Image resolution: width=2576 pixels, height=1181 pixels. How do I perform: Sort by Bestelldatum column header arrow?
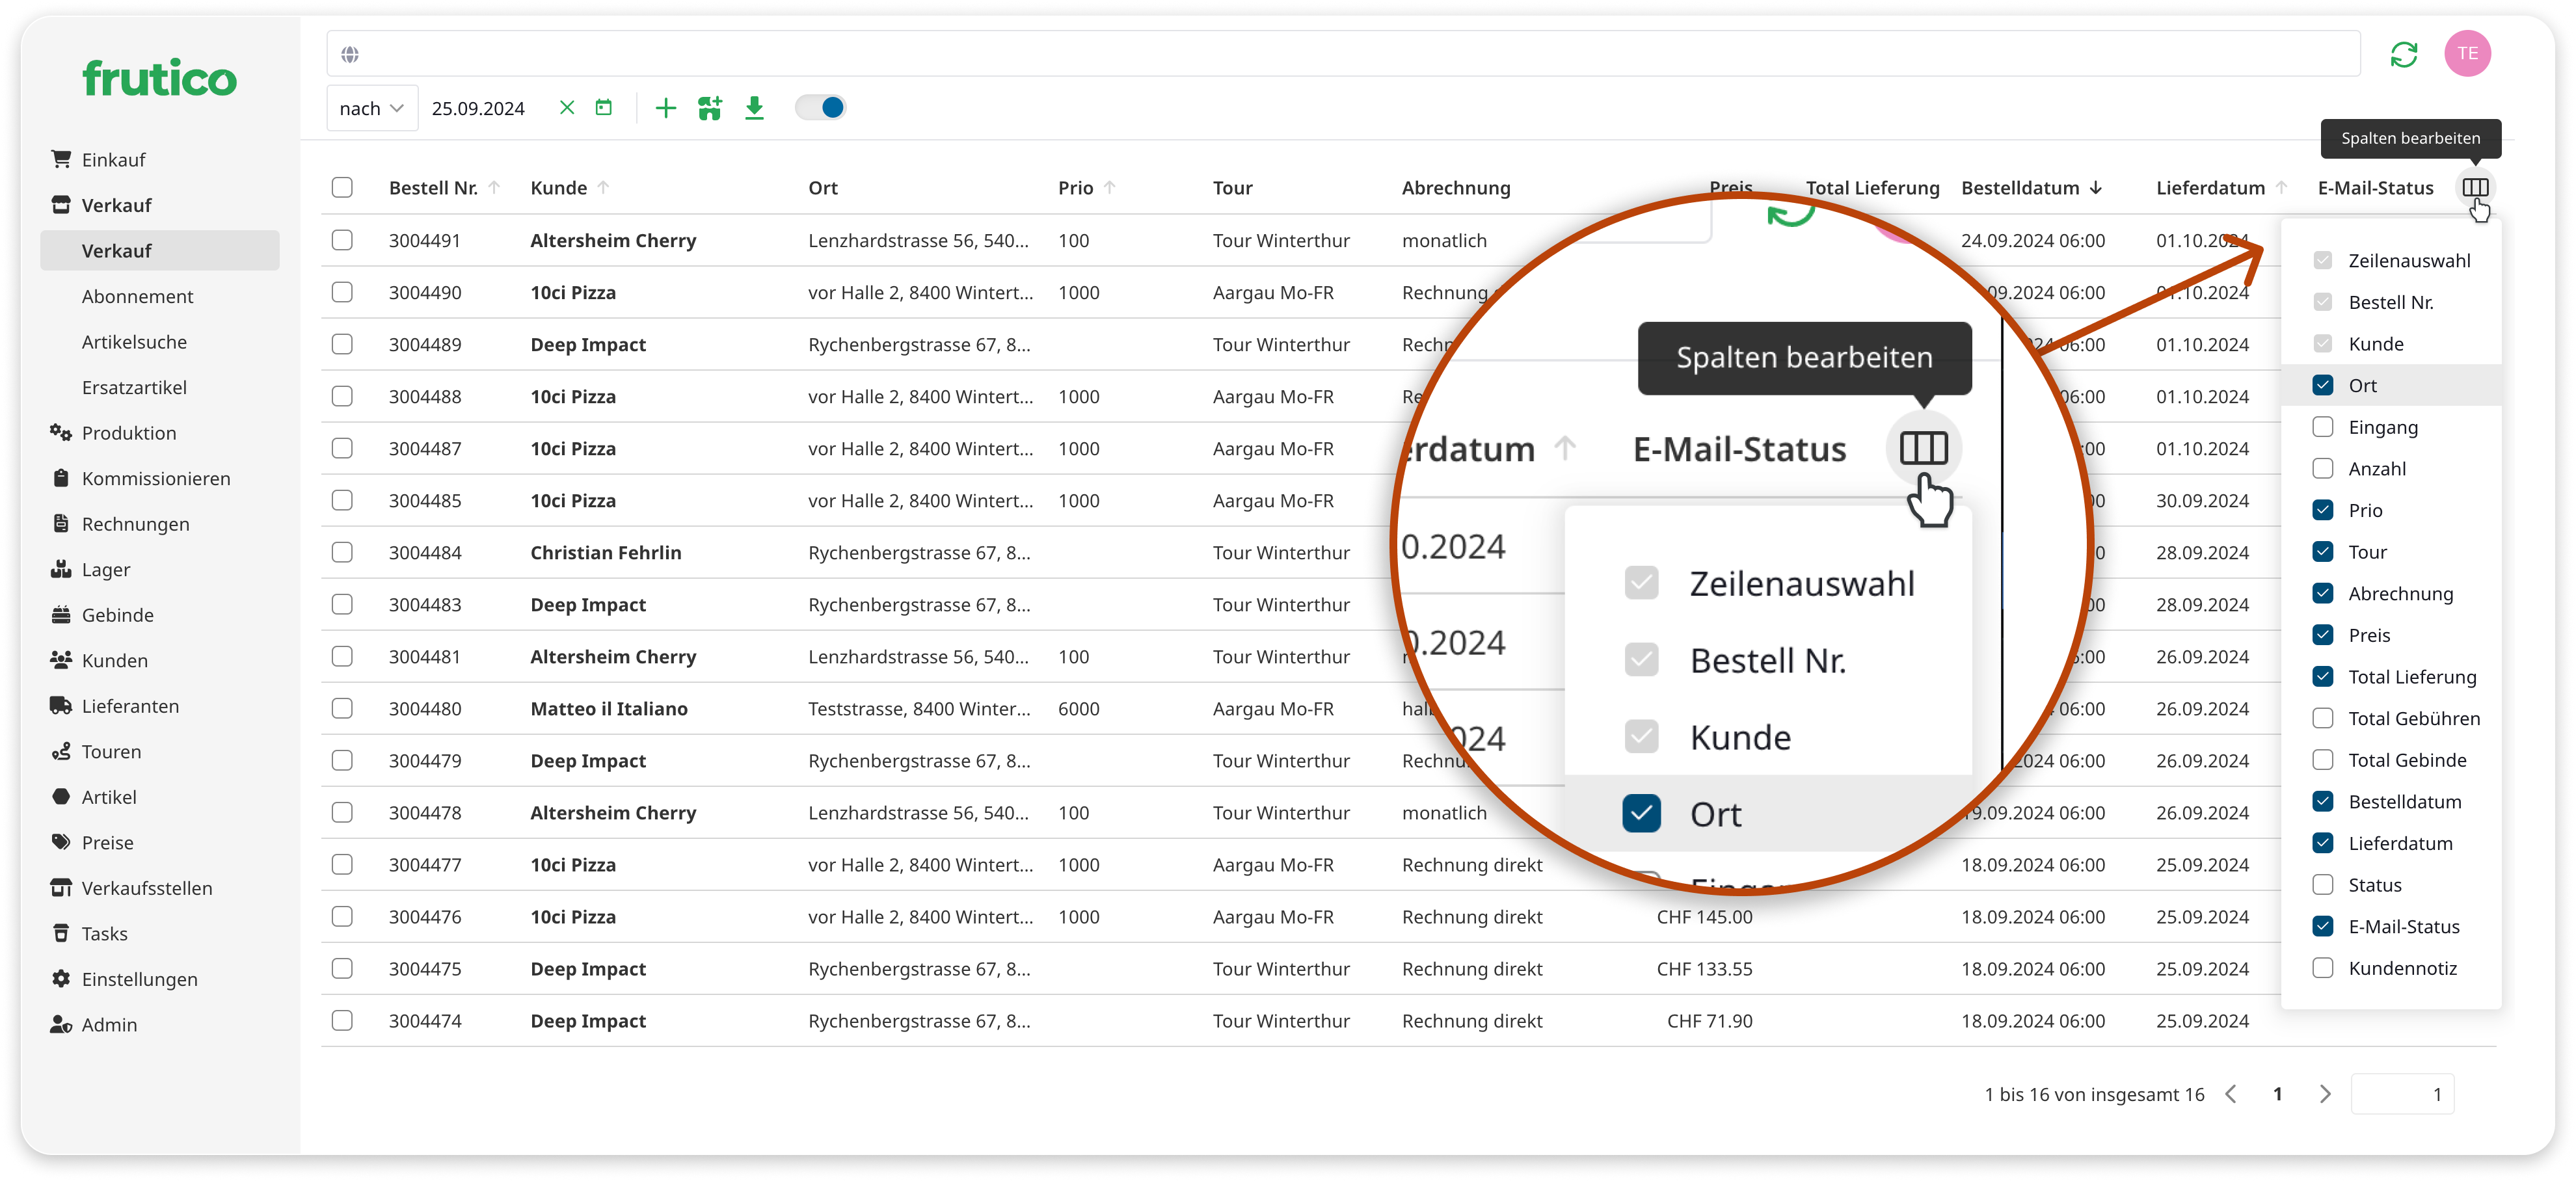(2096, 188)
